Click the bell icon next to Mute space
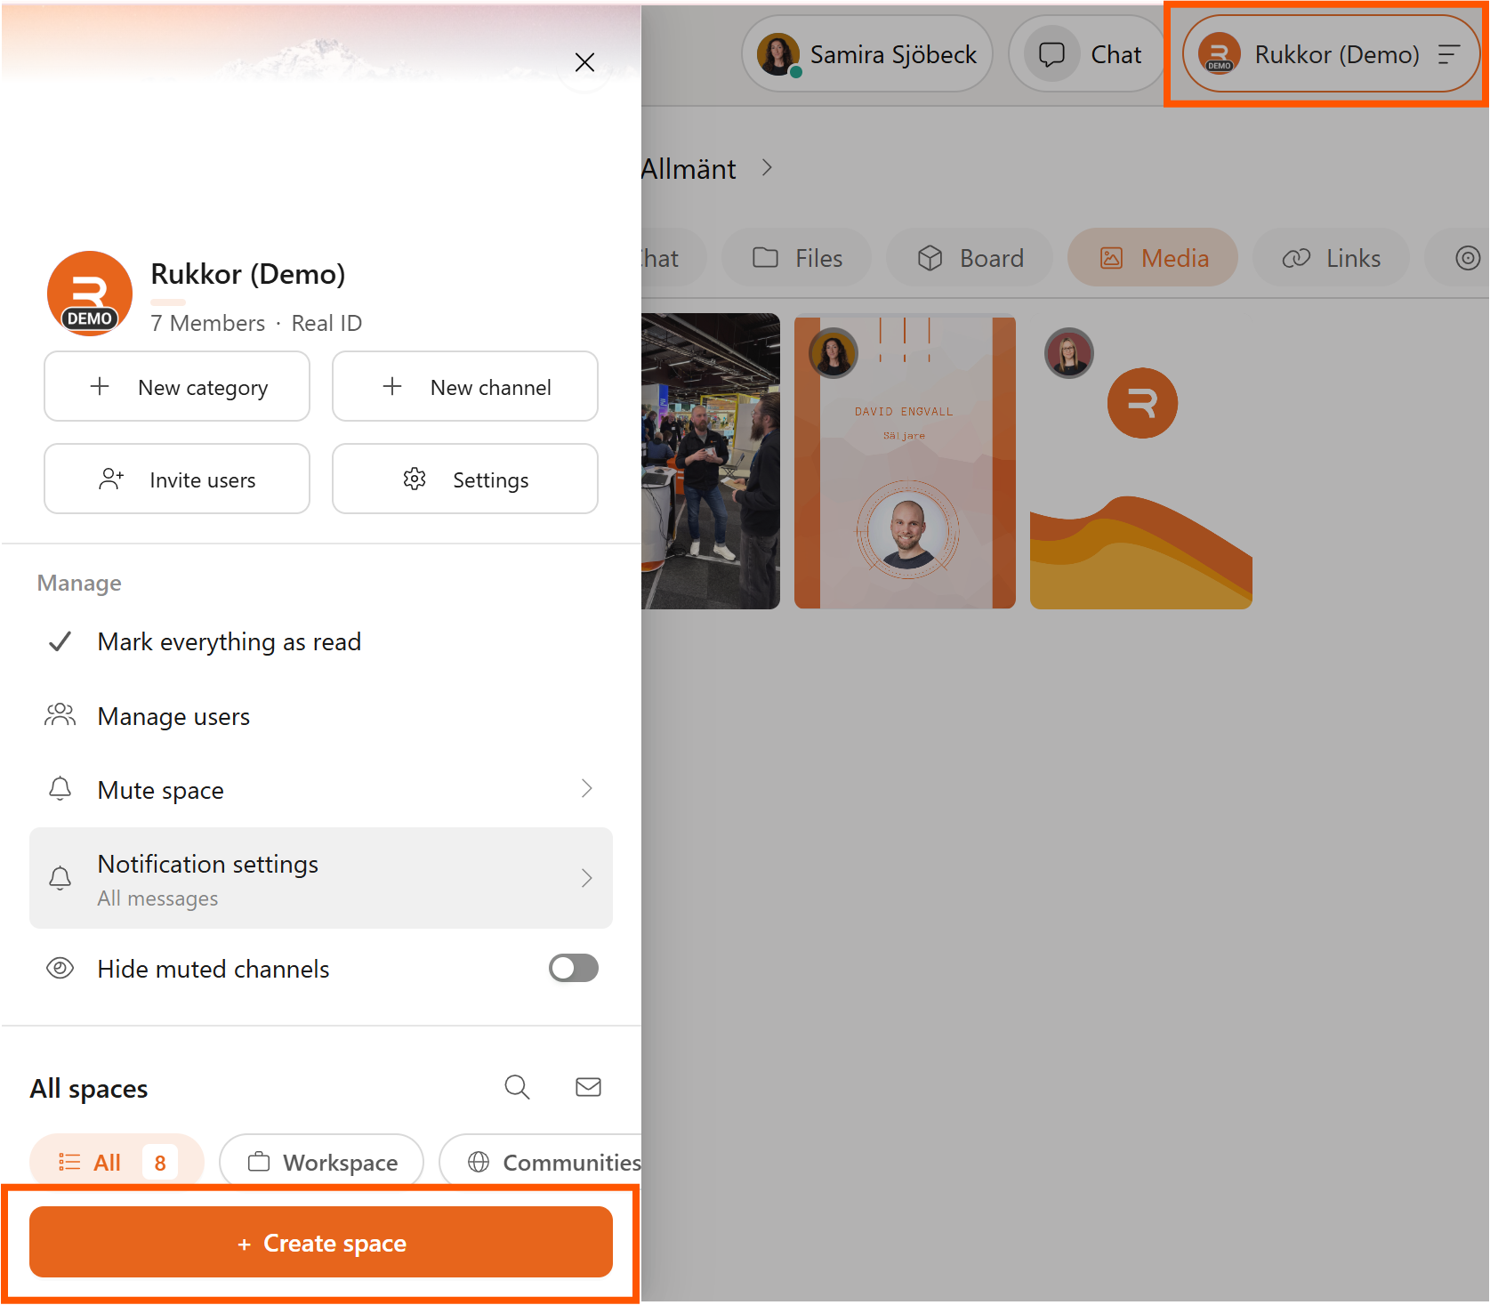The width and height of the screenshot is (1490, 1305). [60, 788]
